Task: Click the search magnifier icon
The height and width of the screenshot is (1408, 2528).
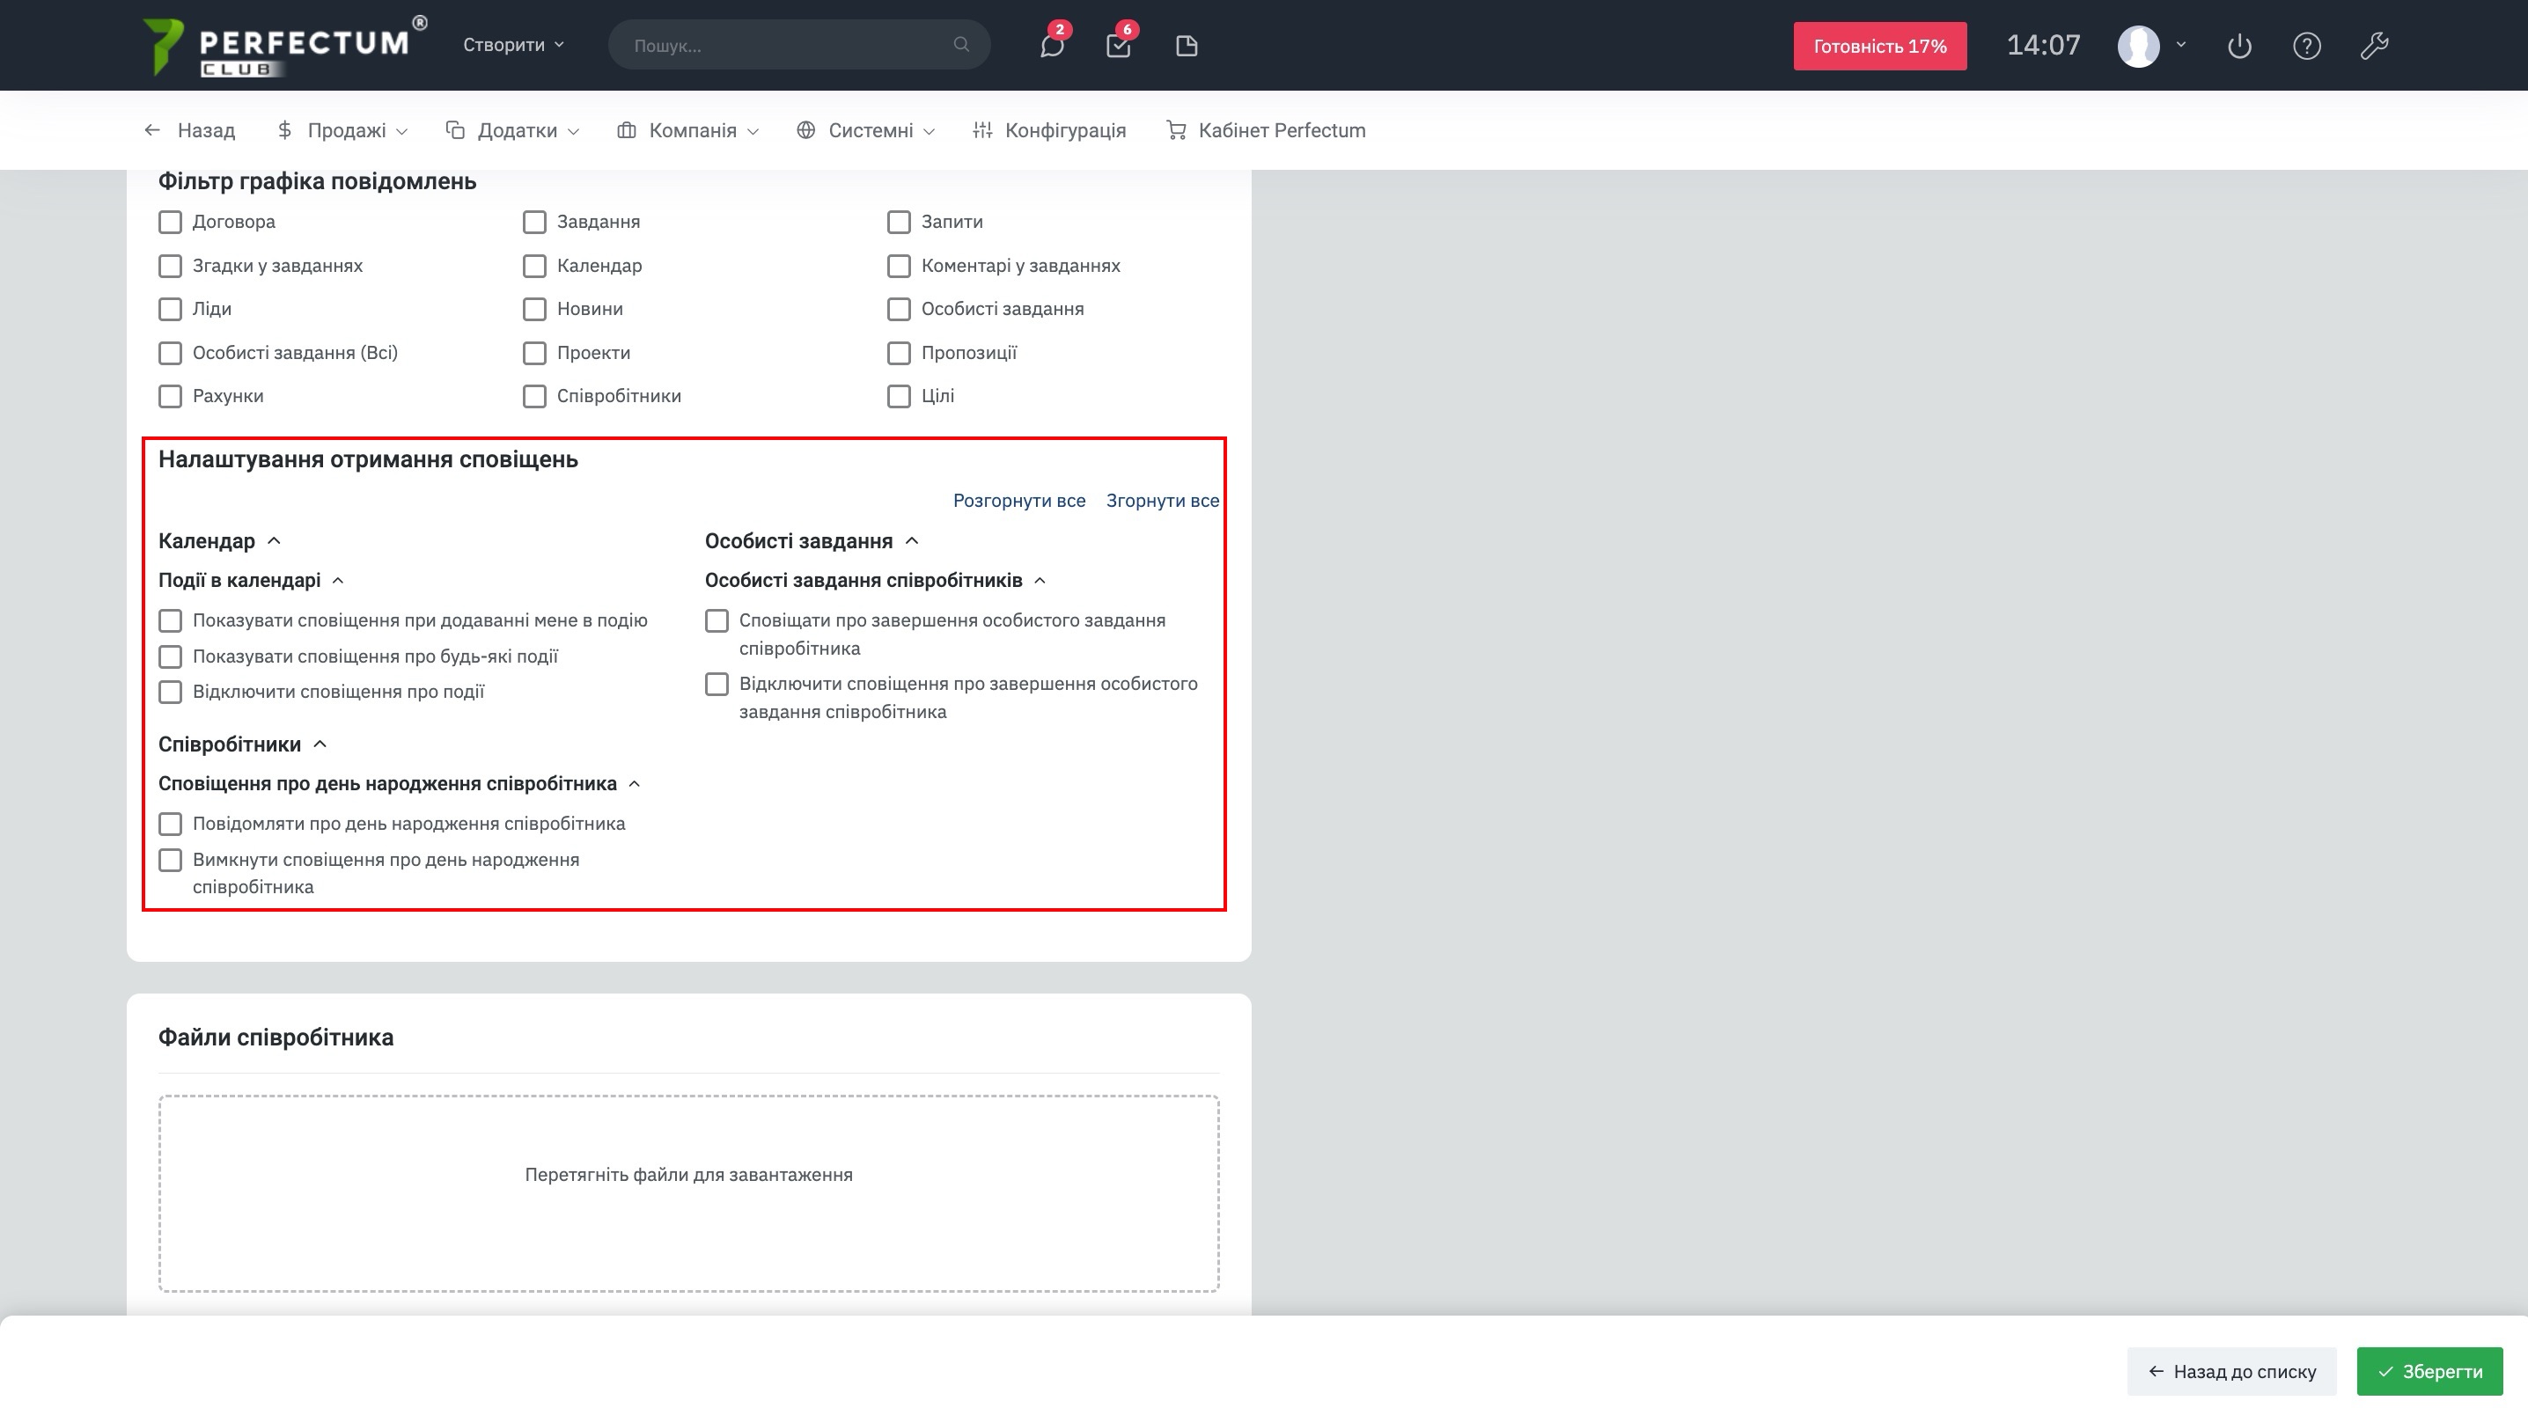Action: tap(960, 45)
